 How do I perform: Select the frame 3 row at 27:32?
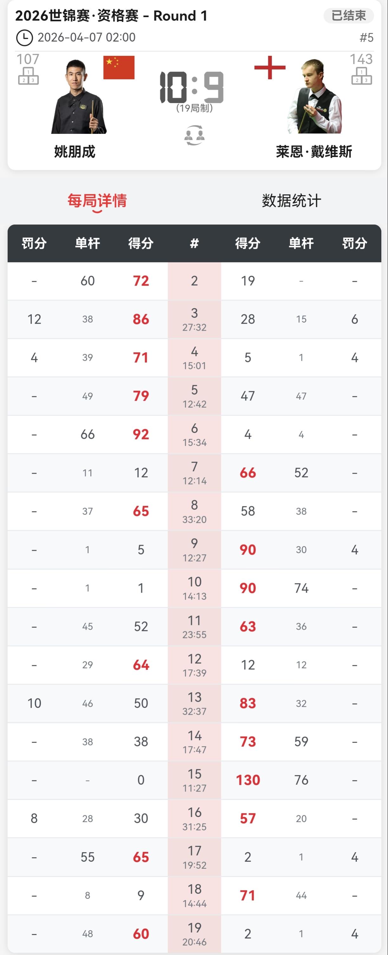194,319
